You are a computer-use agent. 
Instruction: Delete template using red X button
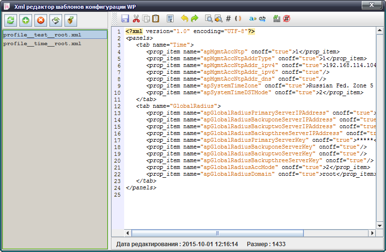click(x=41, y=20)
